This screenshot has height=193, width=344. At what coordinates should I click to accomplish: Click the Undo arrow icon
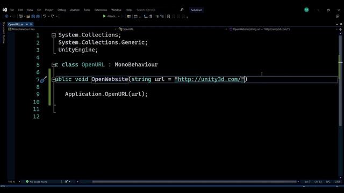pyautogui.click(x=45, y=16)
